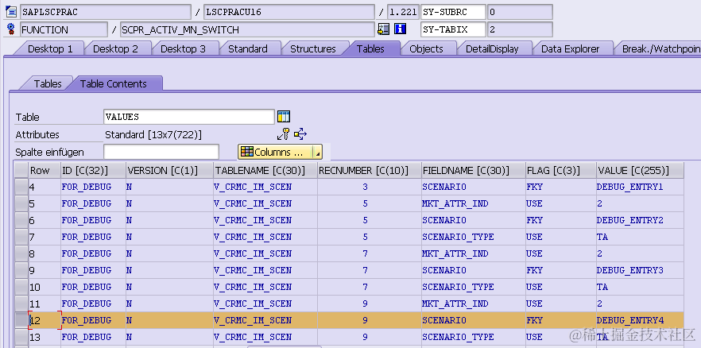Click the select-all corner cell of table
701x348 pixels.
(x=21, y=170)
